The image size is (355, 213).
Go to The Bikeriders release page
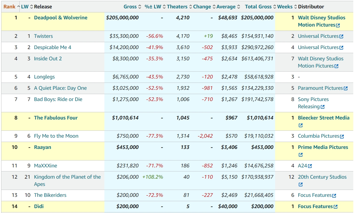tap(50, 195)
